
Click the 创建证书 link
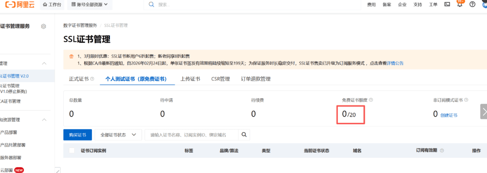point(449,115)
